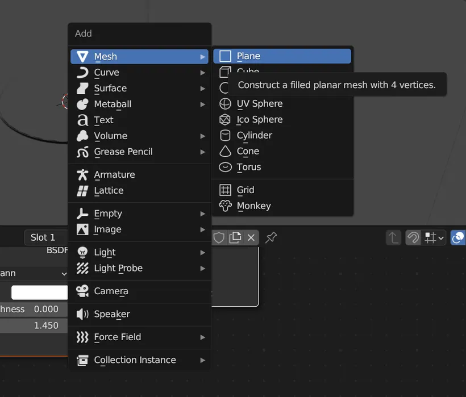466x397 pixels.
Task: Expand the Light Probe submenu arrow
Action: 203,269
